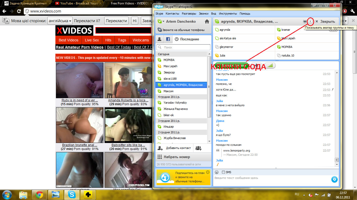The width and height of the screenshot is (357, 200).
Task: Create a new group with the group-plus icon
Action: click(x=199, y=148)
